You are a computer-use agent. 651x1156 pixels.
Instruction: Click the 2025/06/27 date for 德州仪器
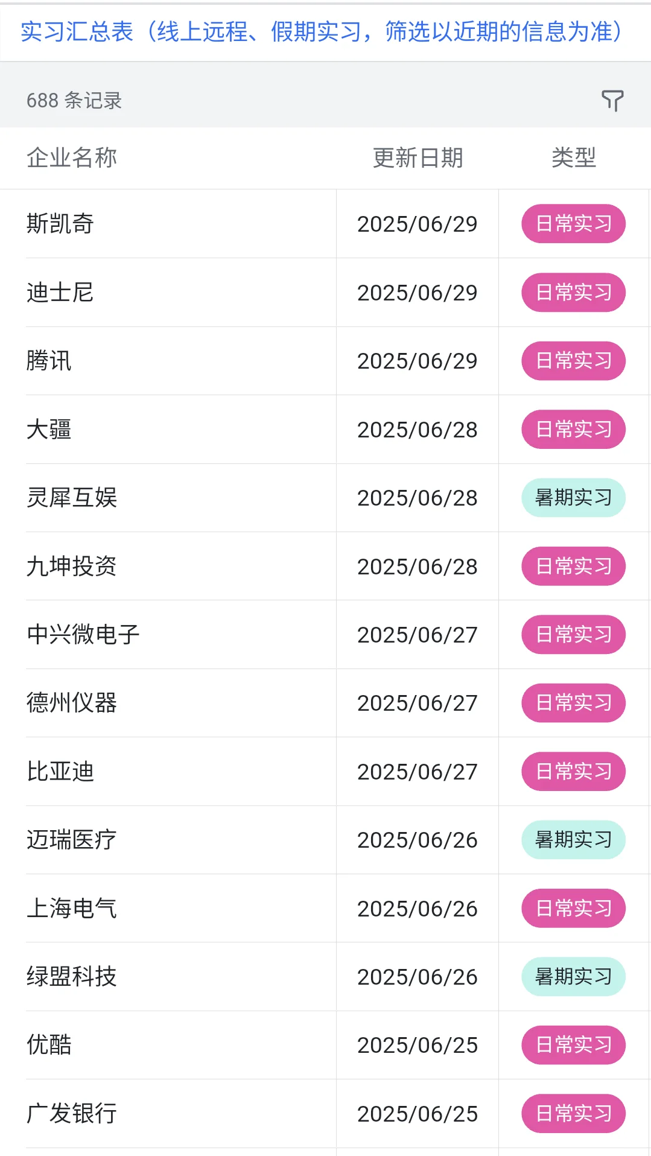[x=418, y=703]
